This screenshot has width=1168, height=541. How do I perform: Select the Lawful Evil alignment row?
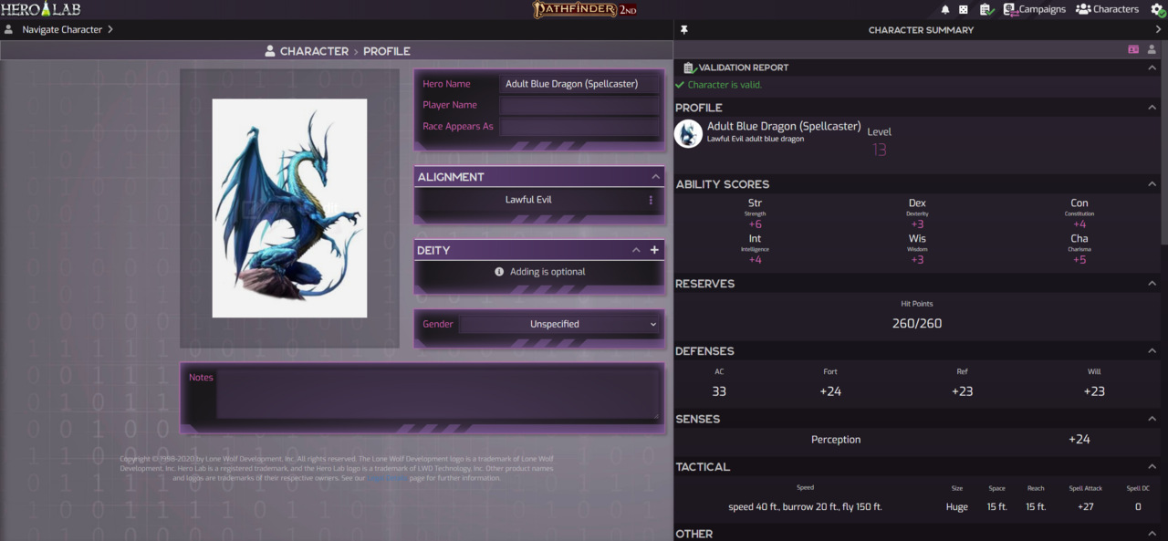click(529, 200)
